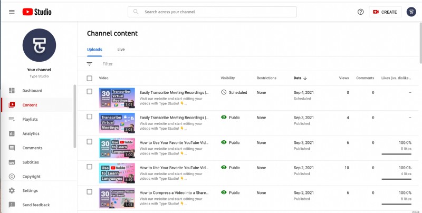Switch to the Uploads tab
The image size is (422, 213).
[94, 50]
